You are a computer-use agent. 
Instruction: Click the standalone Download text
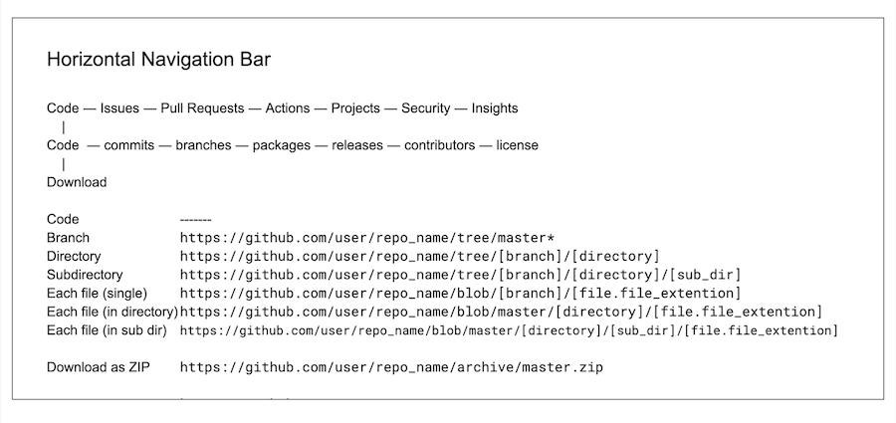[77, 182]
